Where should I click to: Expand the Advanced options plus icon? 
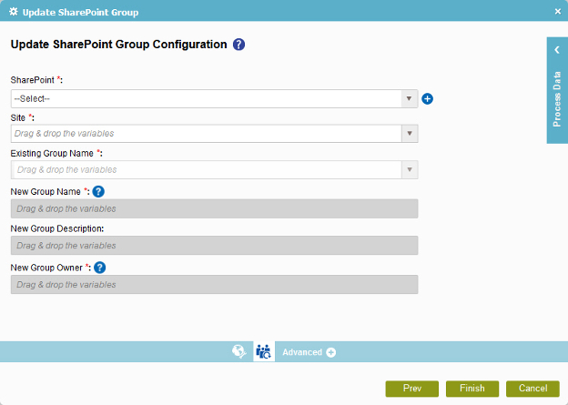[330, 352]
